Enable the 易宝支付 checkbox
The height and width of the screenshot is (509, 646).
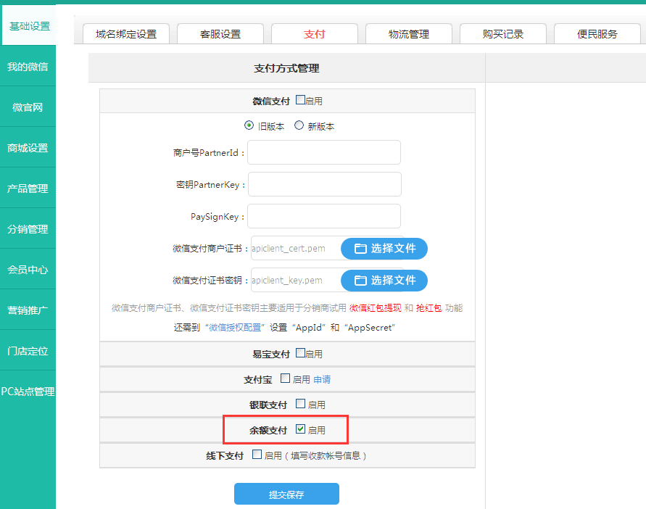coord(301,354)
